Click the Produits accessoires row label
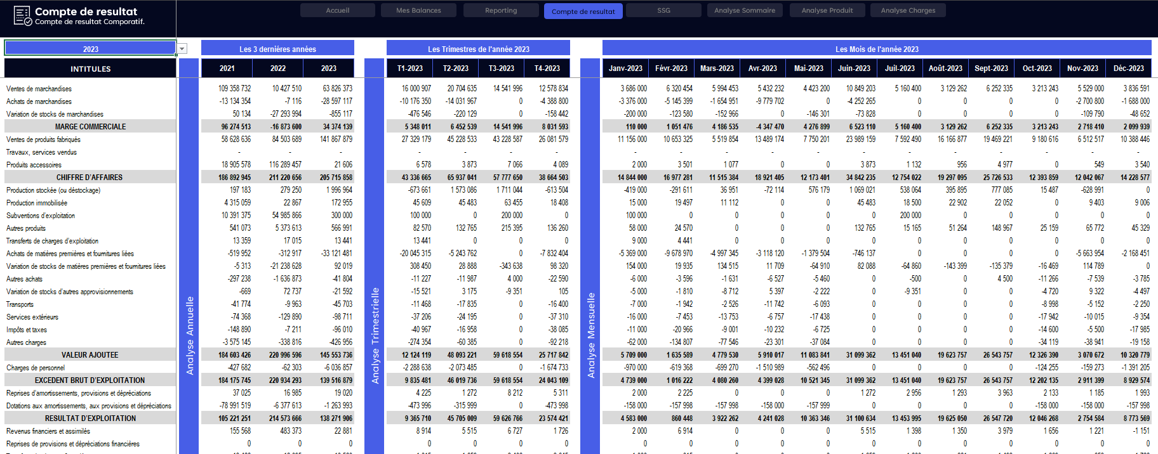This screenshot has width=1158, height=454. coord(34,165)
